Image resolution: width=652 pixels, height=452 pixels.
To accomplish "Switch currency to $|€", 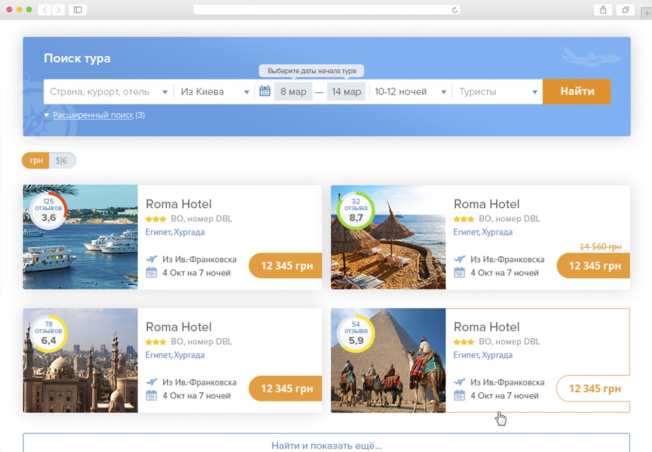I will 62,161.
